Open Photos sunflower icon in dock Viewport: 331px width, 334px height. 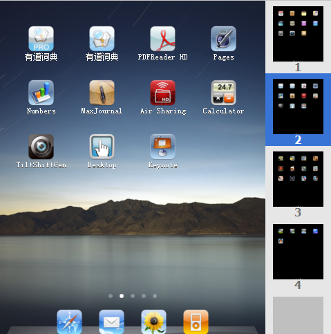click(x=153, y=322)
